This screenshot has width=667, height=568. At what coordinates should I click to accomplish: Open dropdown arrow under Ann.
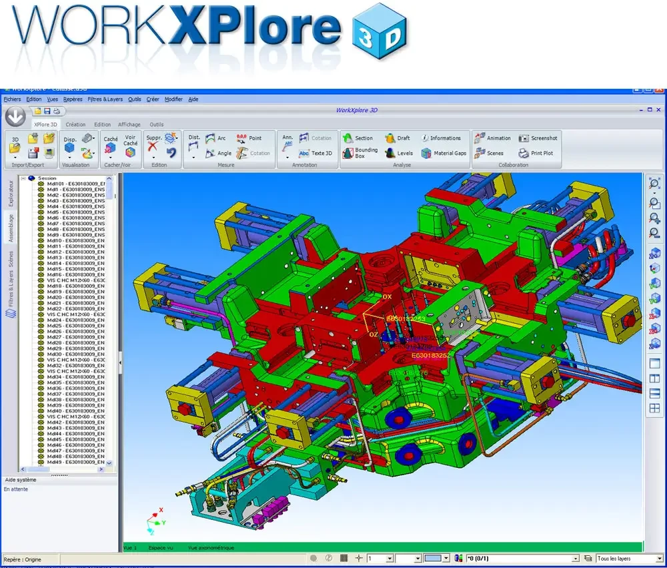point(287,158)
